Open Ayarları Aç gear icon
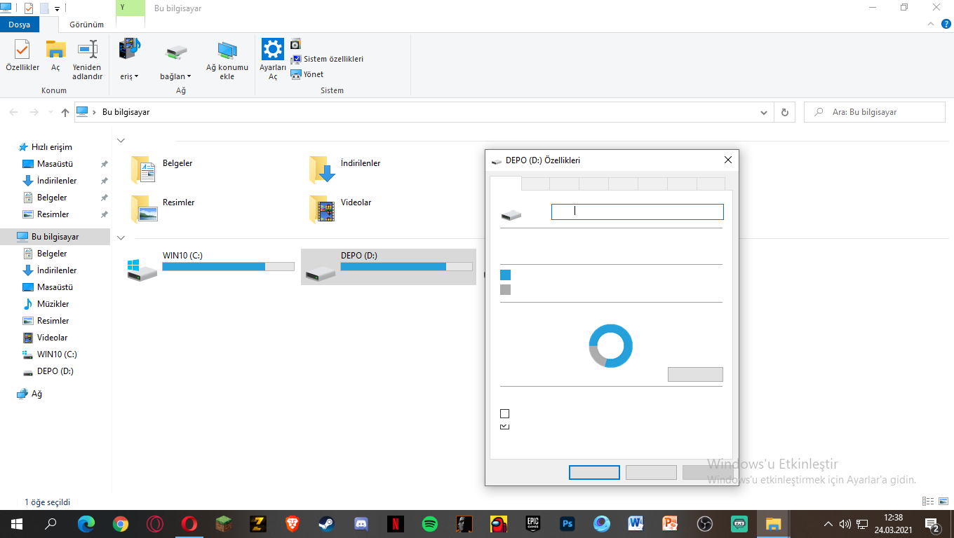Image resolution: width=954 pixels, height=538 pixels. 273,50
